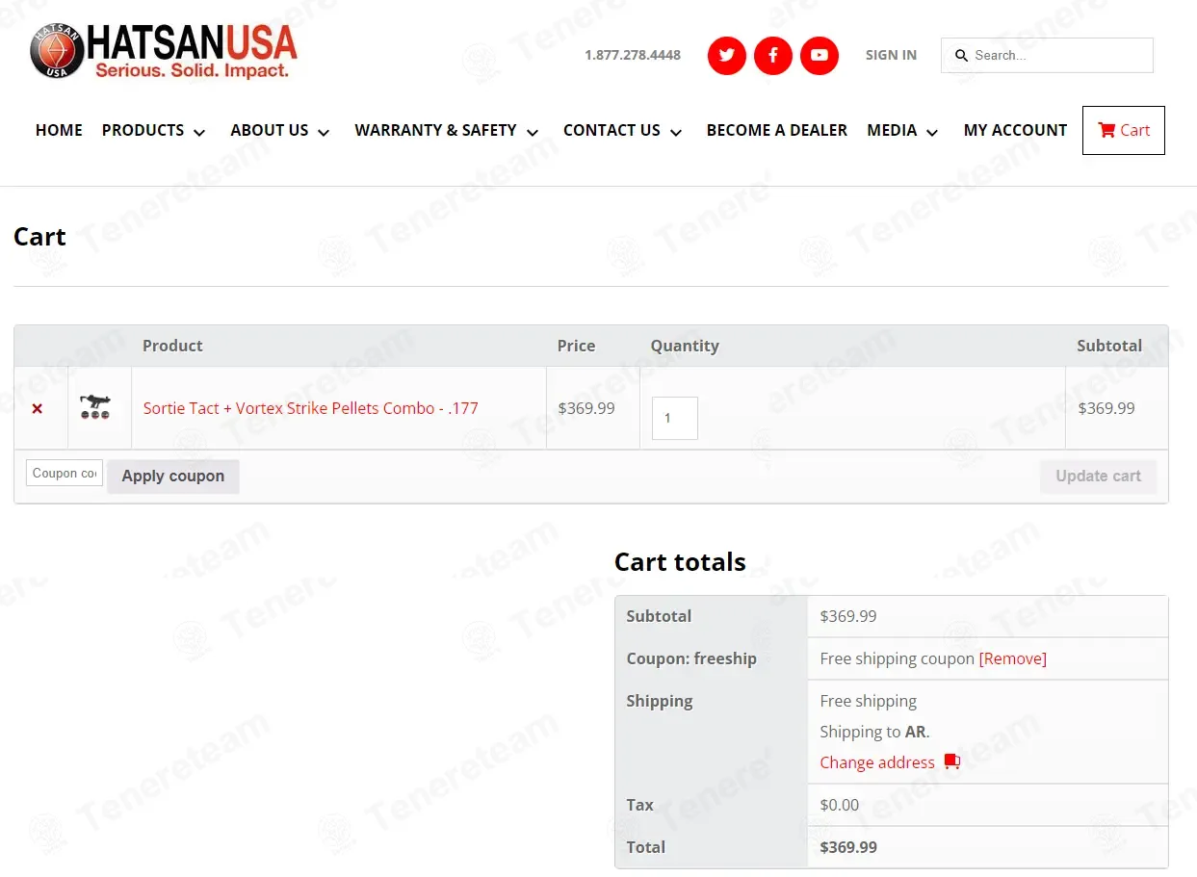Open Hatsan USA YouTube channel
The height and width of the screenshot is (877, 1197).
[x=820, y=56]
